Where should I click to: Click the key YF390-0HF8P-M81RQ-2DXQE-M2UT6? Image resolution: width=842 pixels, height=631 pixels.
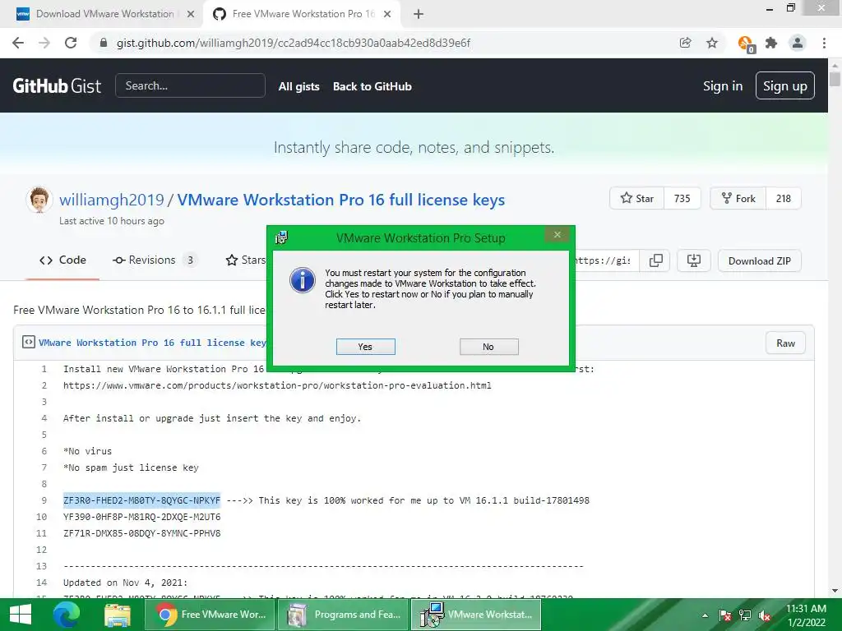(x=141, y=517)
